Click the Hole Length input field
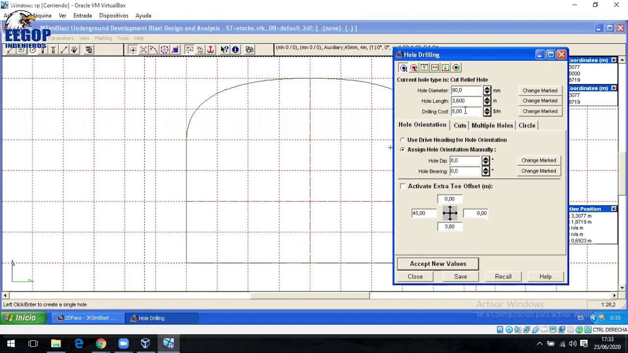 coord(467,101)
